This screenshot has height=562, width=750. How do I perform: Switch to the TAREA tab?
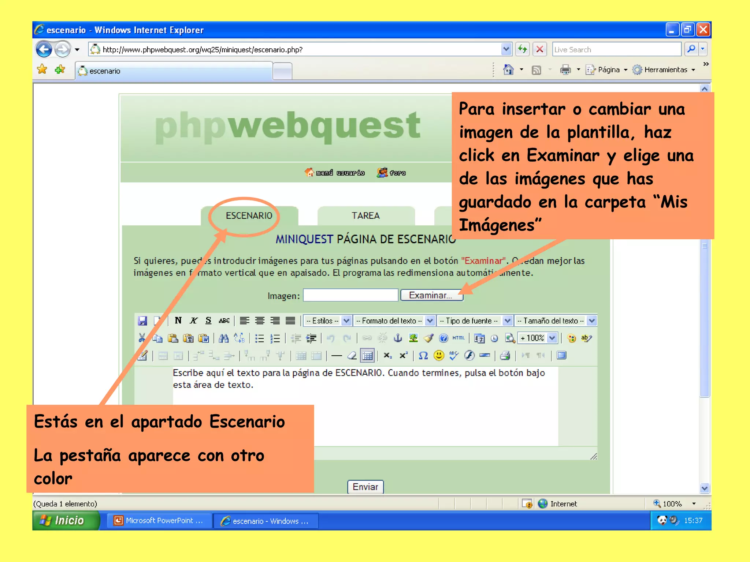(x=366, y=216)
